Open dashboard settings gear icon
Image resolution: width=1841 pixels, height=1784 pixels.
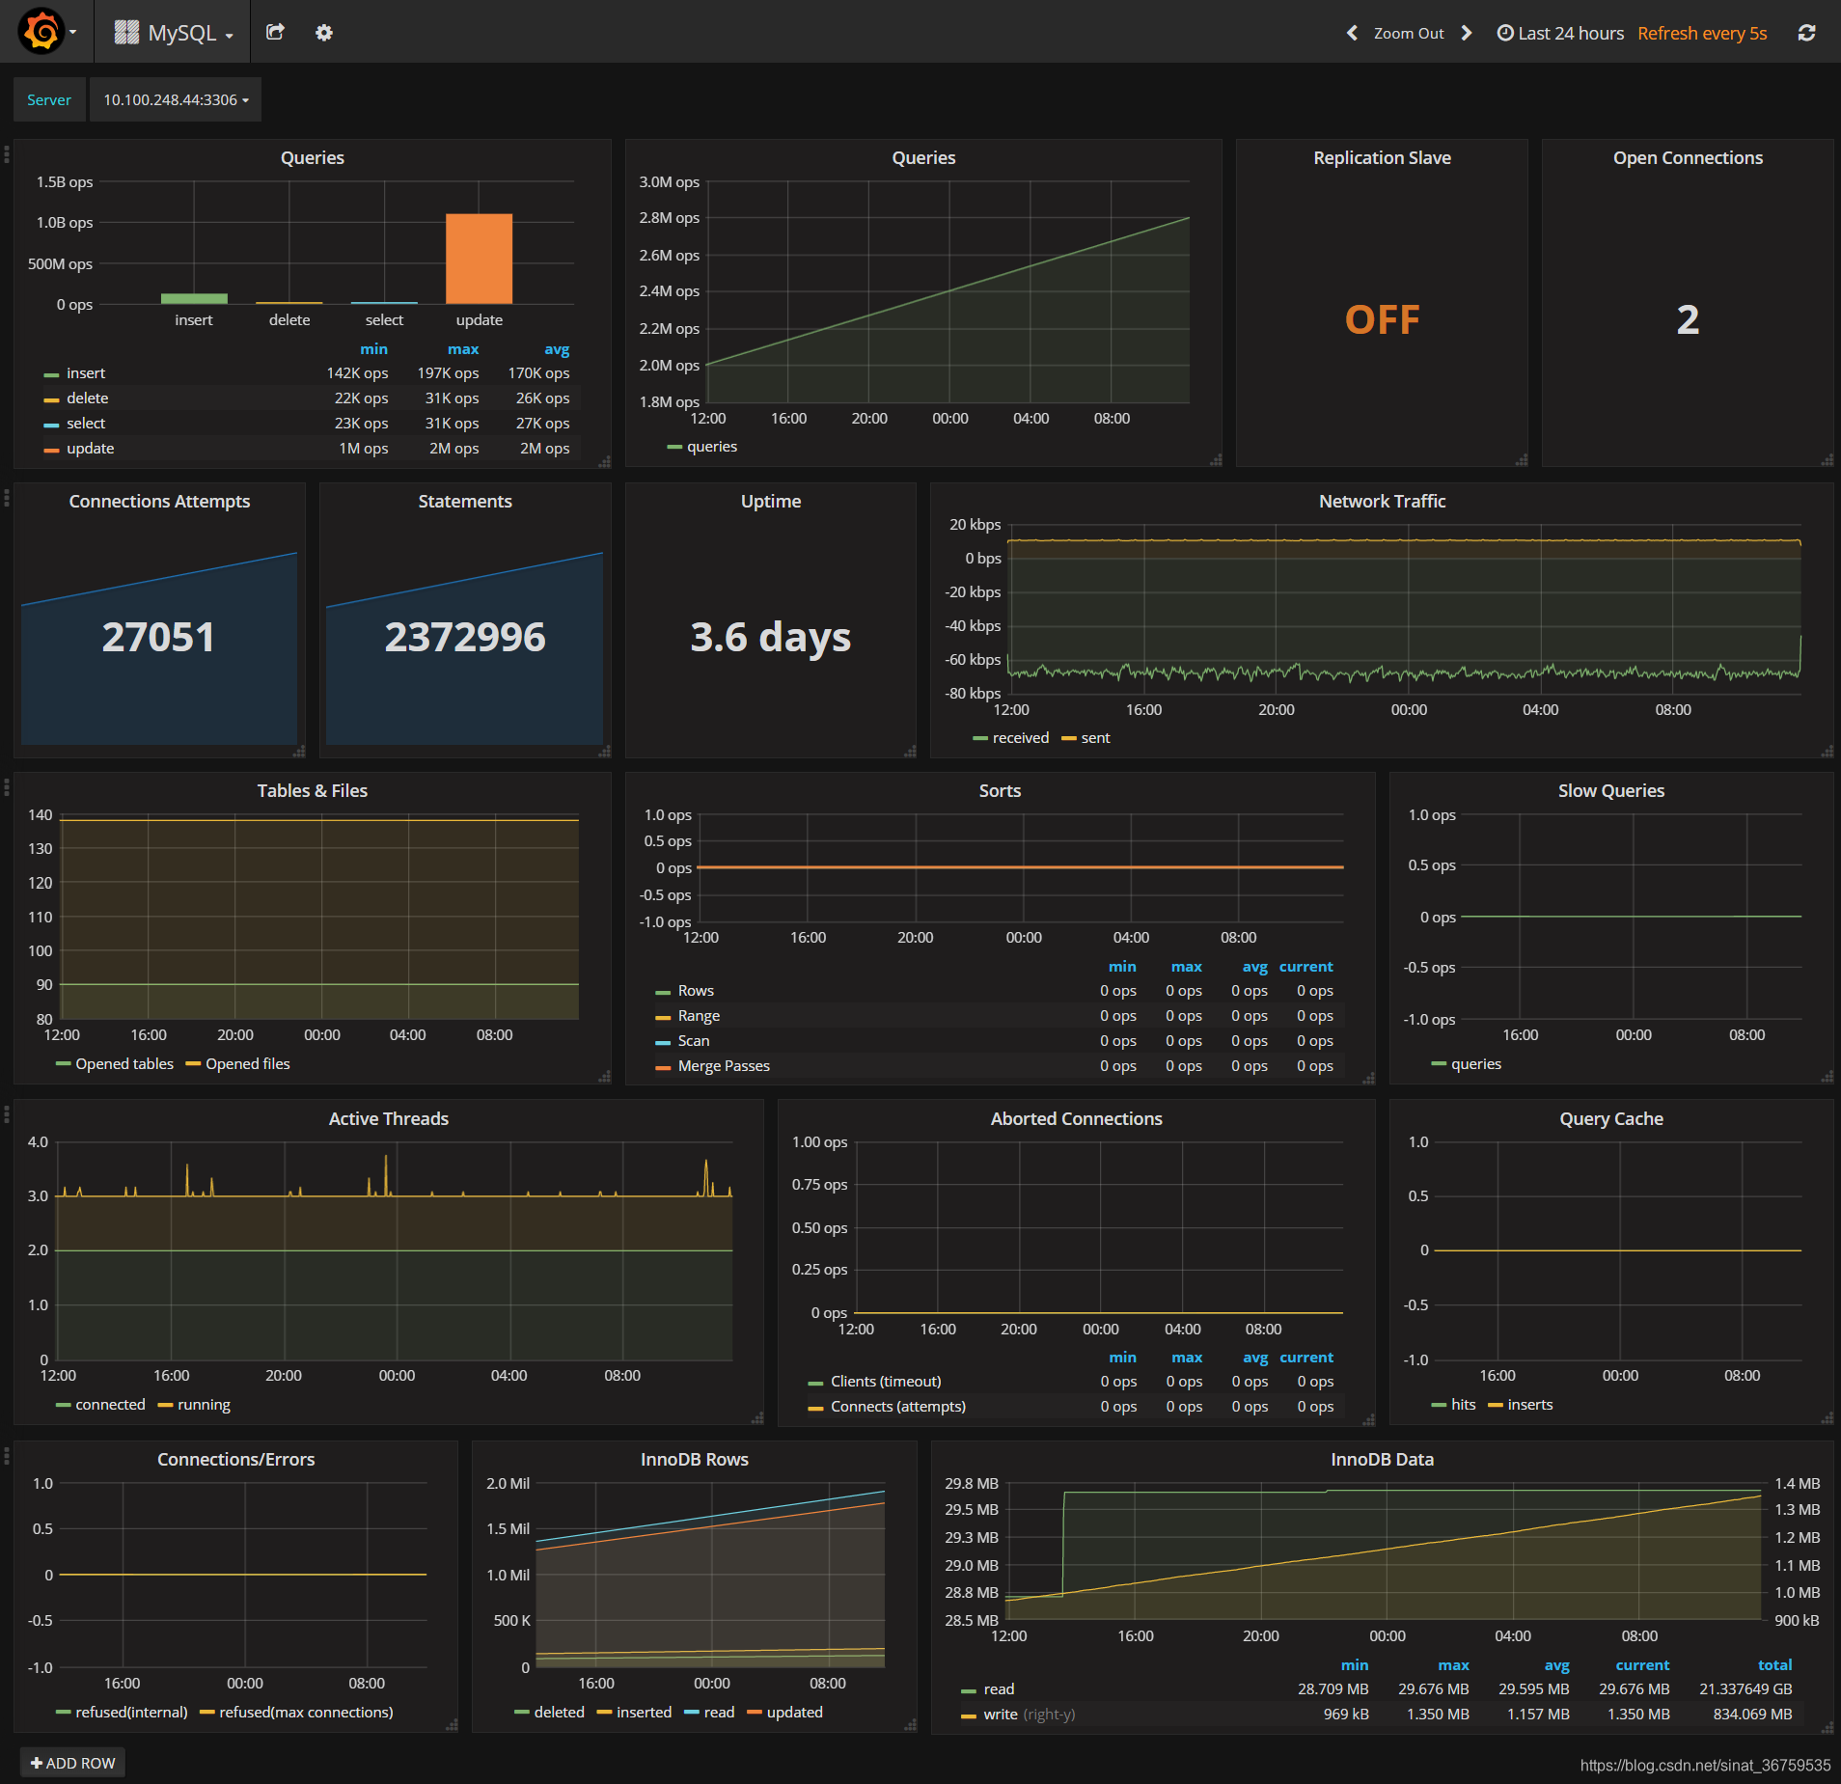324,33
